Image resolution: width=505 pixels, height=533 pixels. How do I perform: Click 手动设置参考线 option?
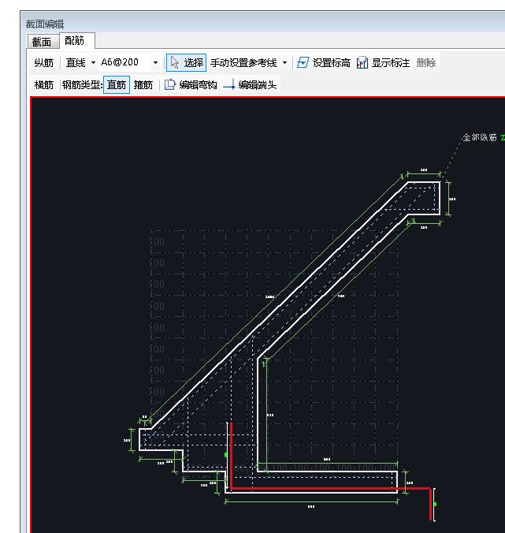243,62
